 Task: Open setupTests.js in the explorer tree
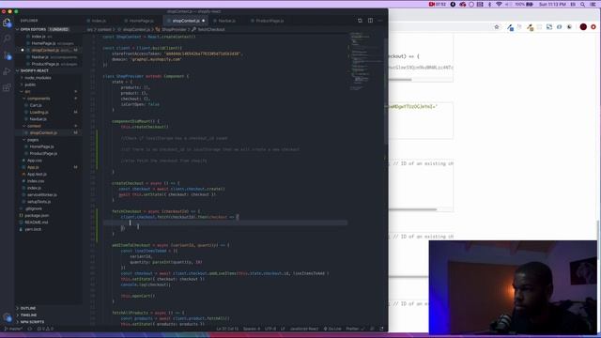pos(39,202)
